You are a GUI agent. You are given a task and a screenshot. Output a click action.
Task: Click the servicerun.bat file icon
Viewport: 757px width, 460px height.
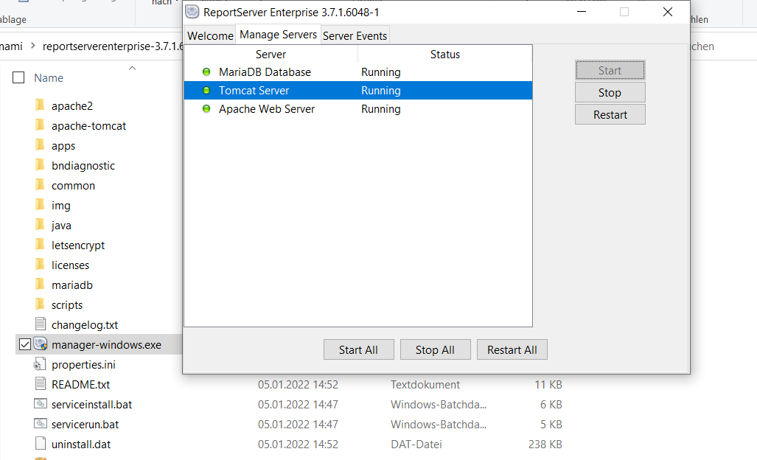point(41,424)
